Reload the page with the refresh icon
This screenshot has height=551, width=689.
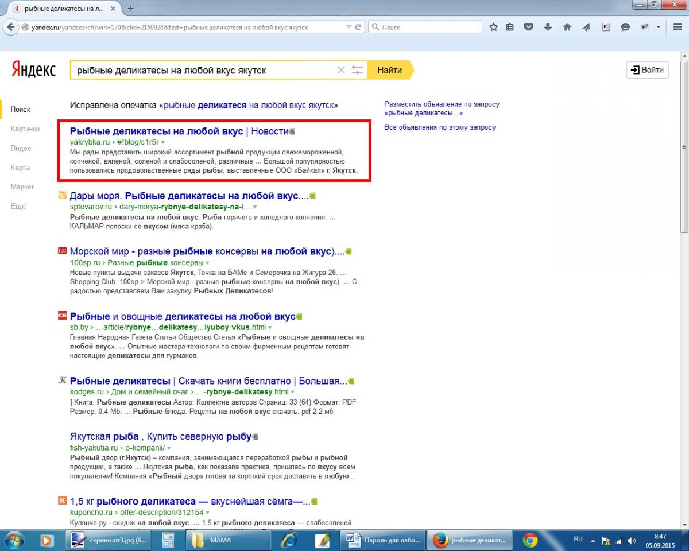358,27
